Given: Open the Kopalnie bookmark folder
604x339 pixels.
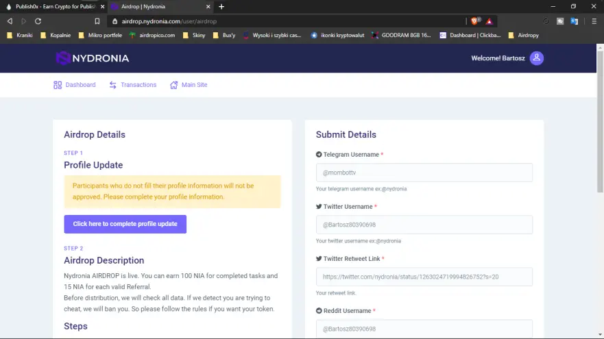Looking at the screenshot, I should [x=56, y=35].
